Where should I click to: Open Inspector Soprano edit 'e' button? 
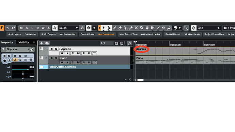pos(32,49)
